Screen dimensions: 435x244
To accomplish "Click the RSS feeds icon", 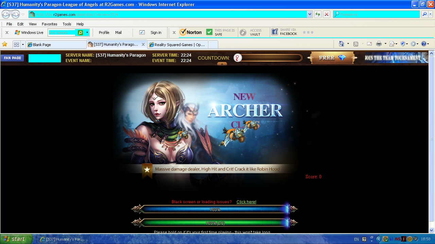I will click(x=356, y=44).
